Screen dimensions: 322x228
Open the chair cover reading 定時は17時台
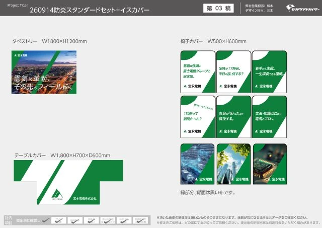click(x=233, y=71)
